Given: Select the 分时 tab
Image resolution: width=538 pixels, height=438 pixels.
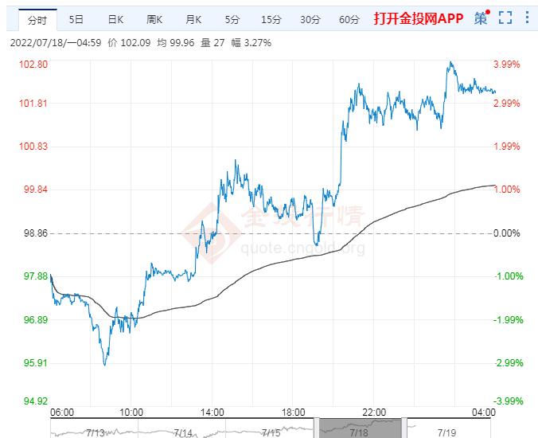Looking at the screenshot, I should pos(37,20).
